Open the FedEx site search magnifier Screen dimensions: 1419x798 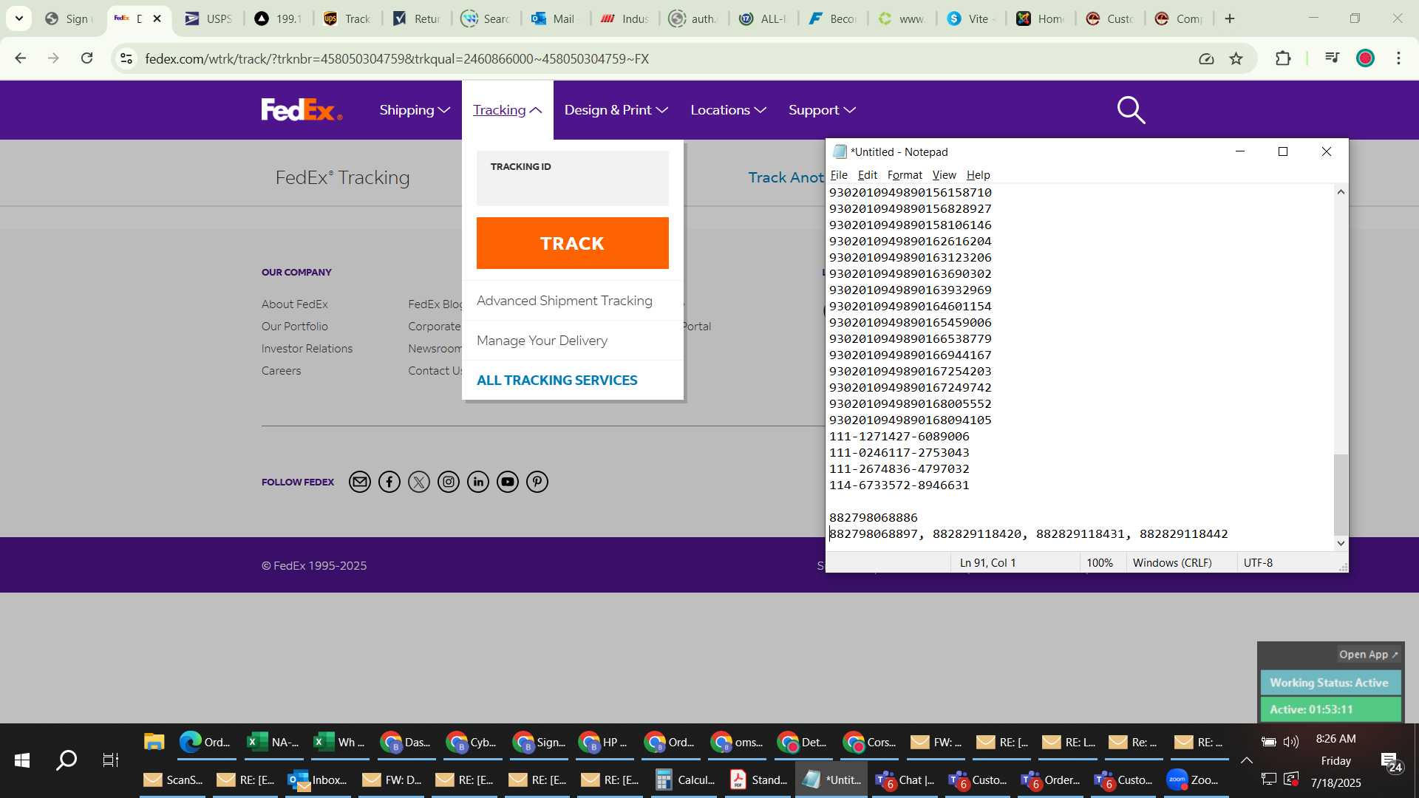coord(1131,110)
